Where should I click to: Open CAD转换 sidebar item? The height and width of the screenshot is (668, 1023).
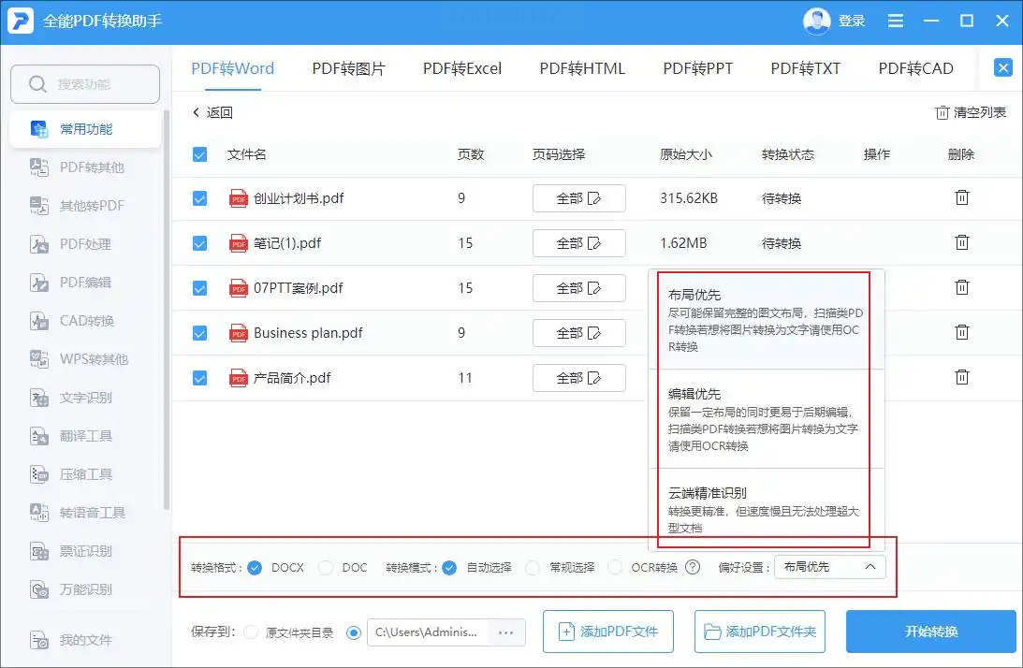(85, 321)
